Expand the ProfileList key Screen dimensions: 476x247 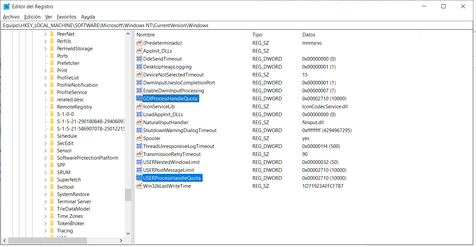pos(46,77)
